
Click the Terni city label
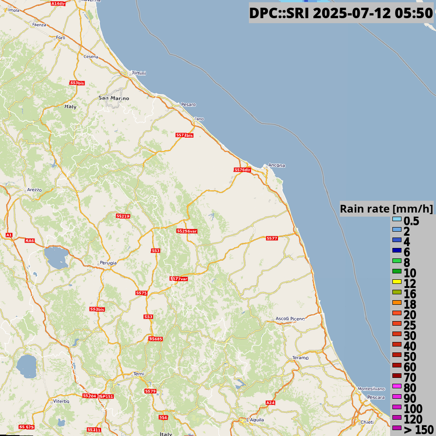click(139, 374)
